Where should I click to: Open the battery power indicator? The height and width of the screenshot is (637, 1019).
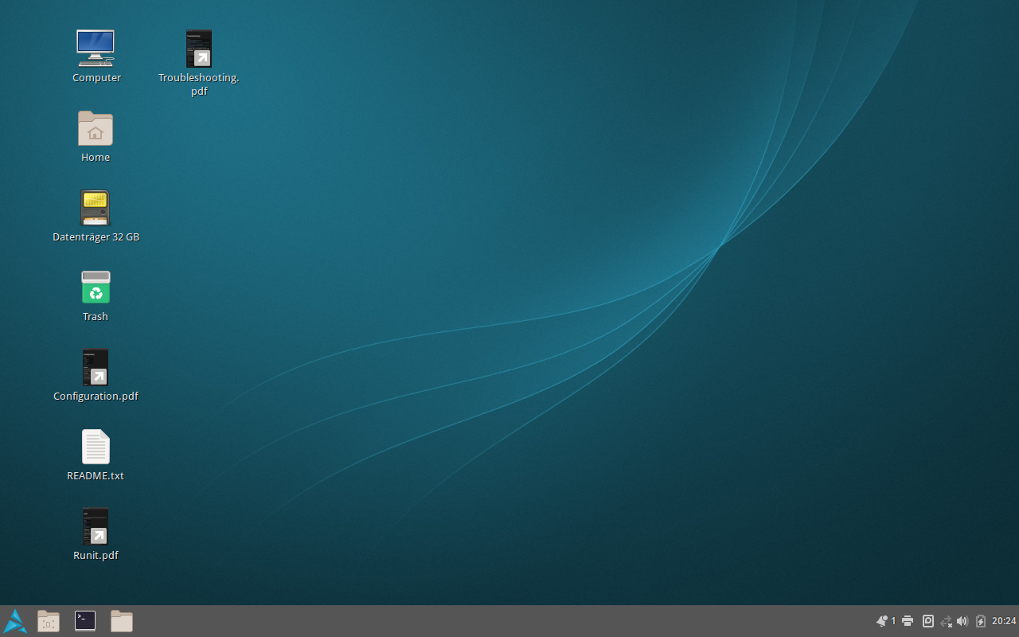[981, 621]
